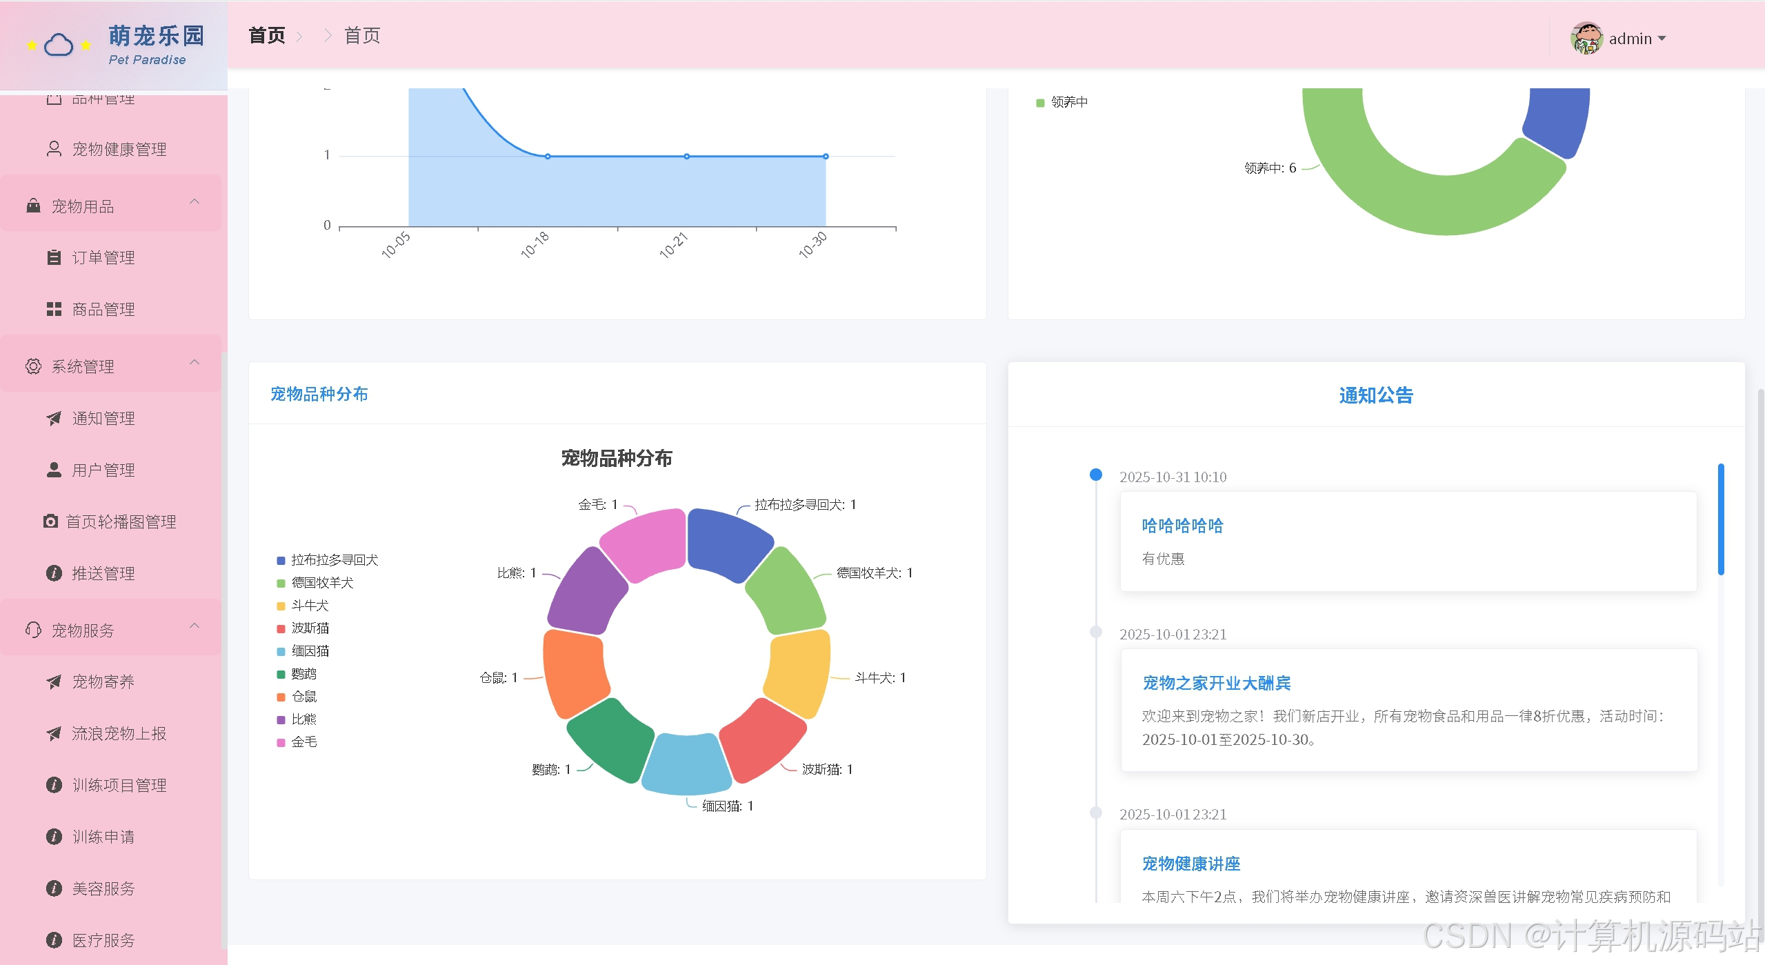Click the info icon beside 医疗服务
The image size is (1765, 965).
pyautogui.click(x=54, y=940)
